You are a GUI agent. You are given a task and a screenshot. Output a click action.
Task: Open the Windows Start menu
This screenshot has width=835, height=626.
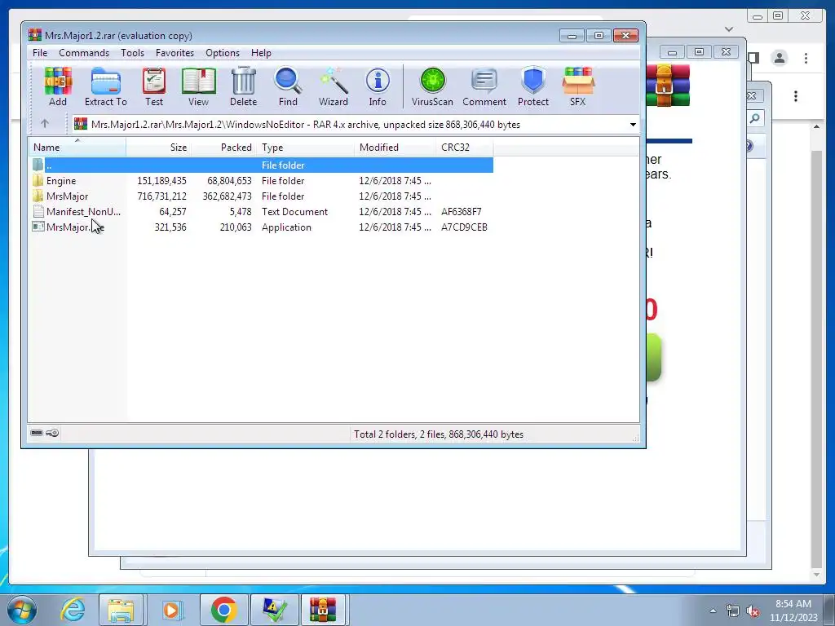(x=21, y=610)
